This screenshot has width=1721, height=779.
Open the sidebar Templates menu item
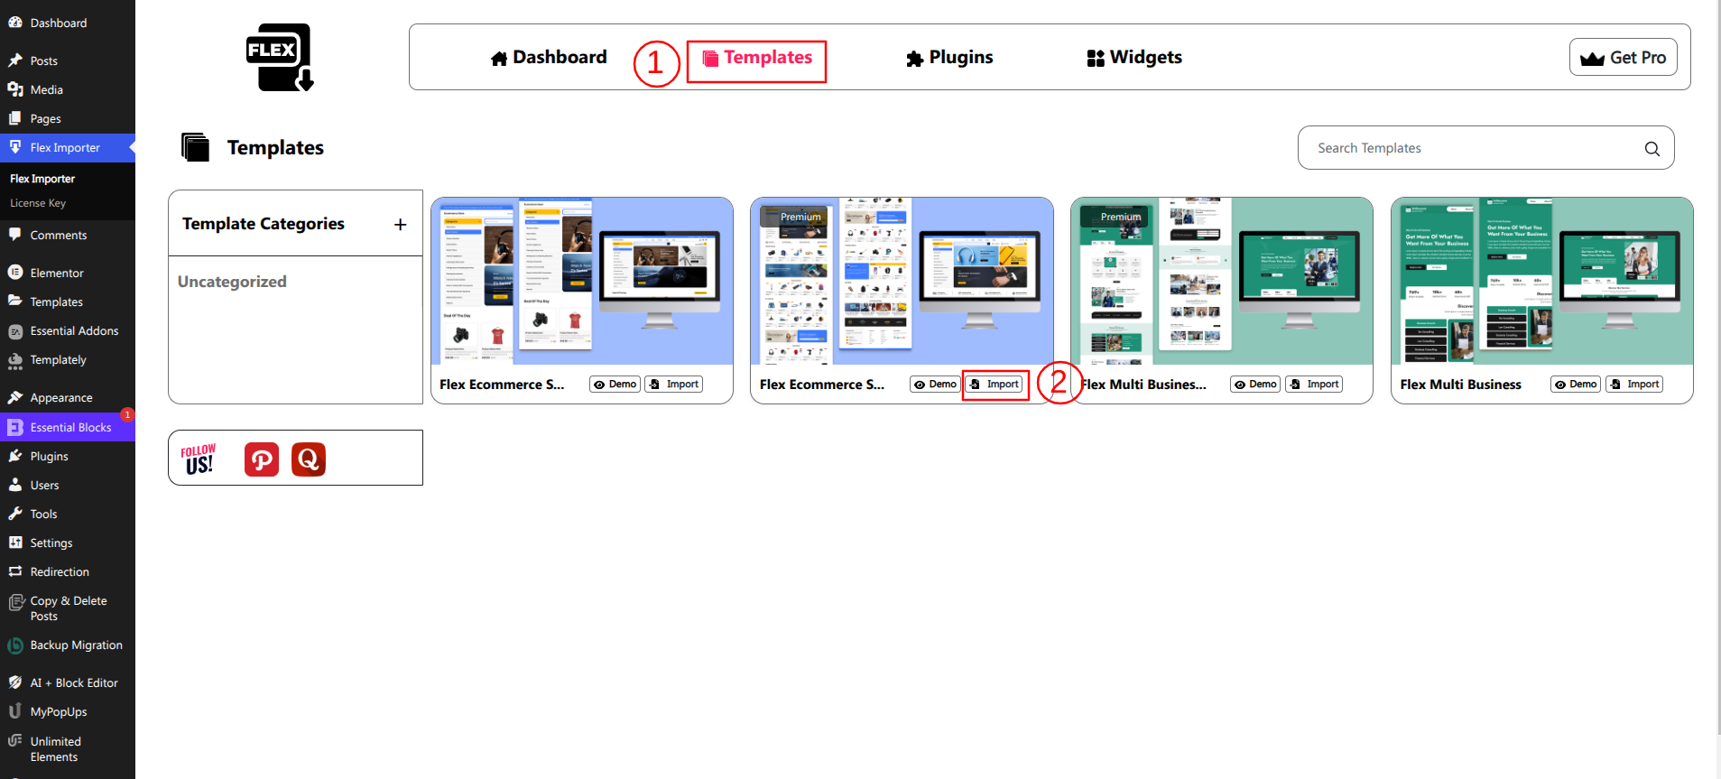pyautogui.click(x=68, y=301)
